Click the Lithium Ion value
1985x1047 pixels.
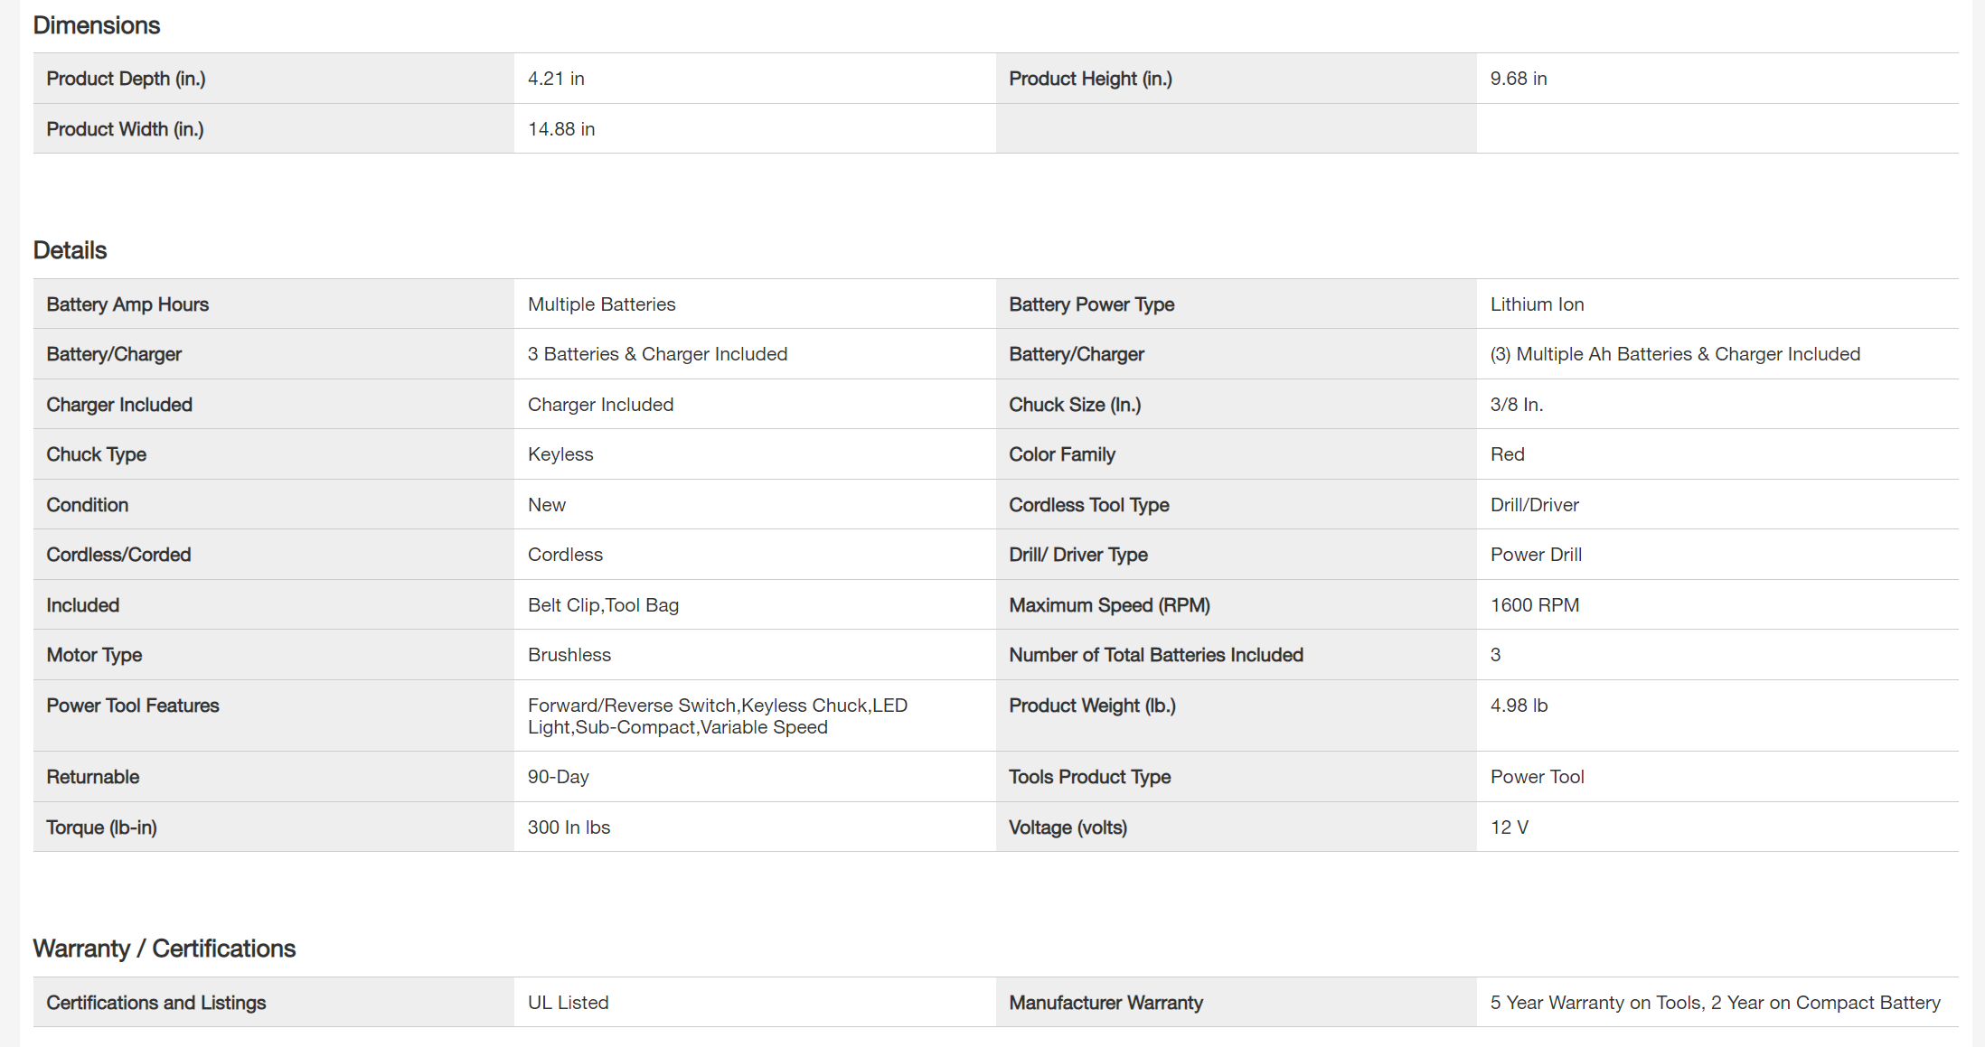1537,304
